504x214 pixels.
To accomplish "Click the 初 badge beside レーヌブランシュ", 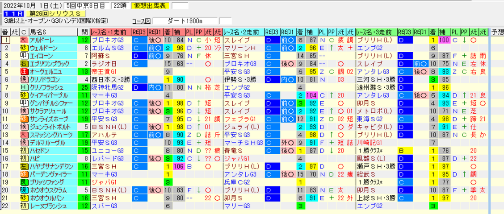I will click(x=24, y=206).
